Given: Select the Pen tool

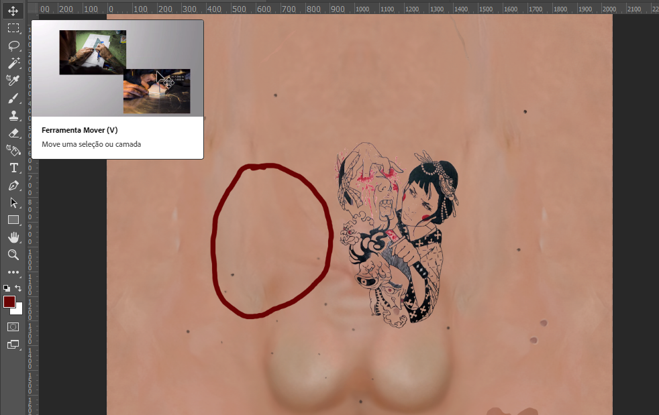Looking at the screenshot, I should [x=13, y=186].
